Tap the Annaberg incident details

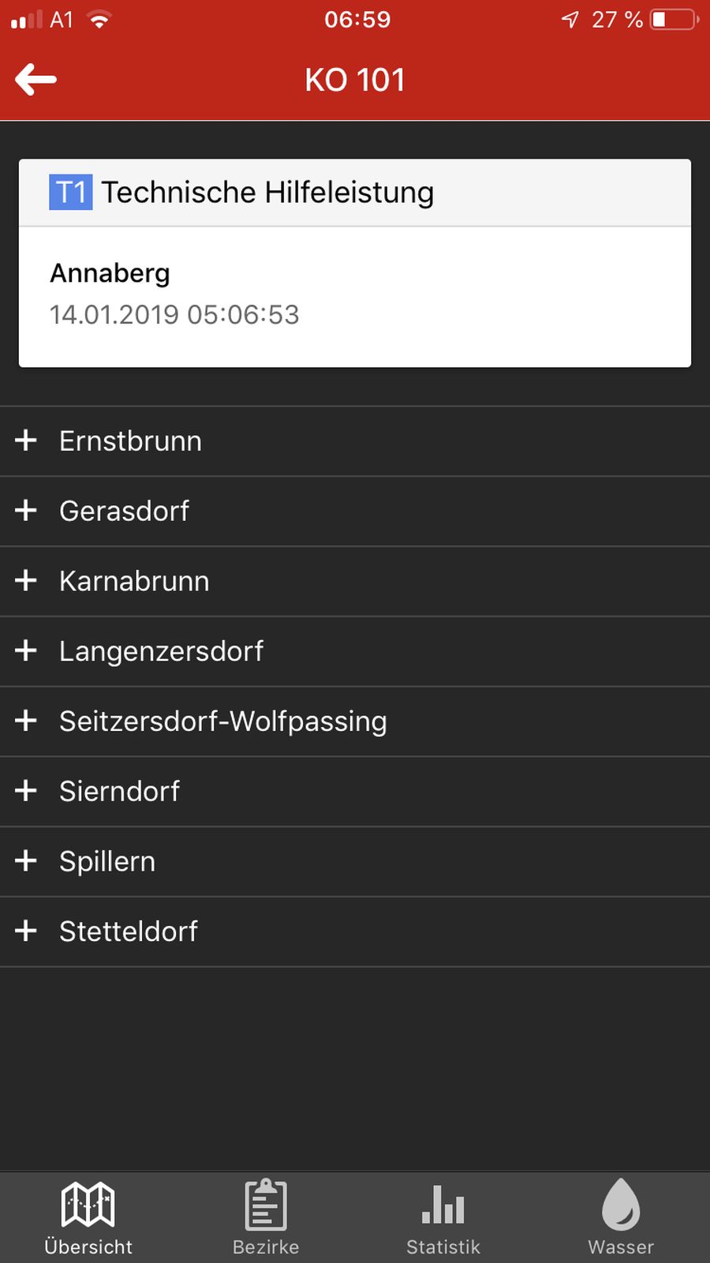[174, 294]
